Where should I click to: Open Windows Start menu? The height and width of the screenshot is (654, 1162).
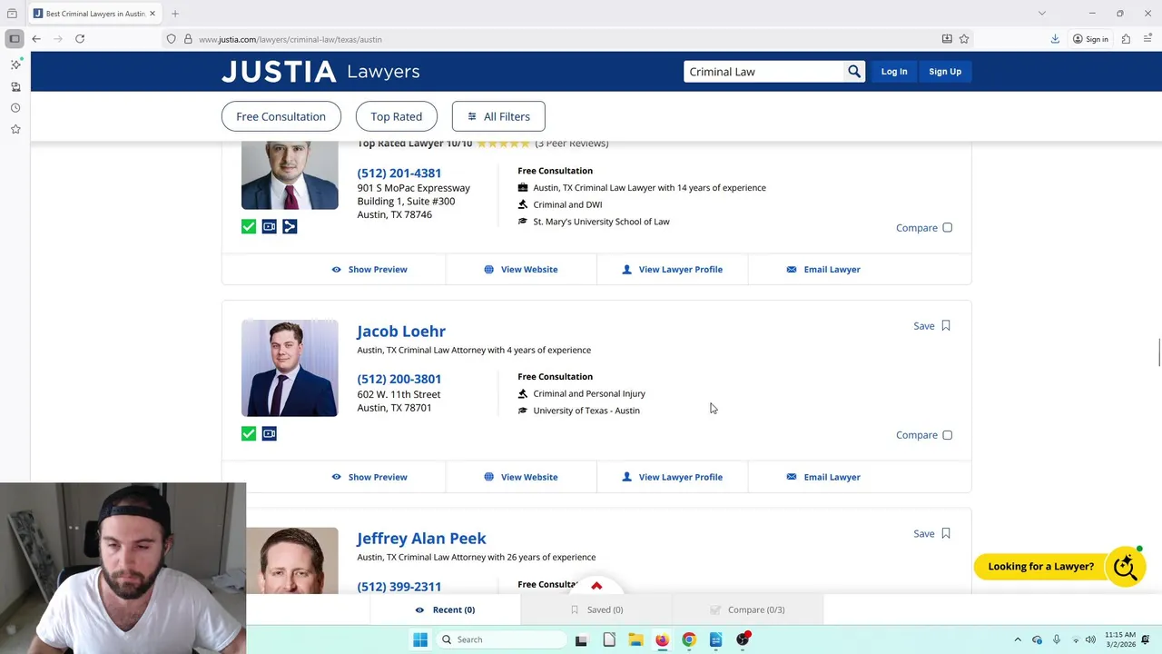click(x=420, y=639)
